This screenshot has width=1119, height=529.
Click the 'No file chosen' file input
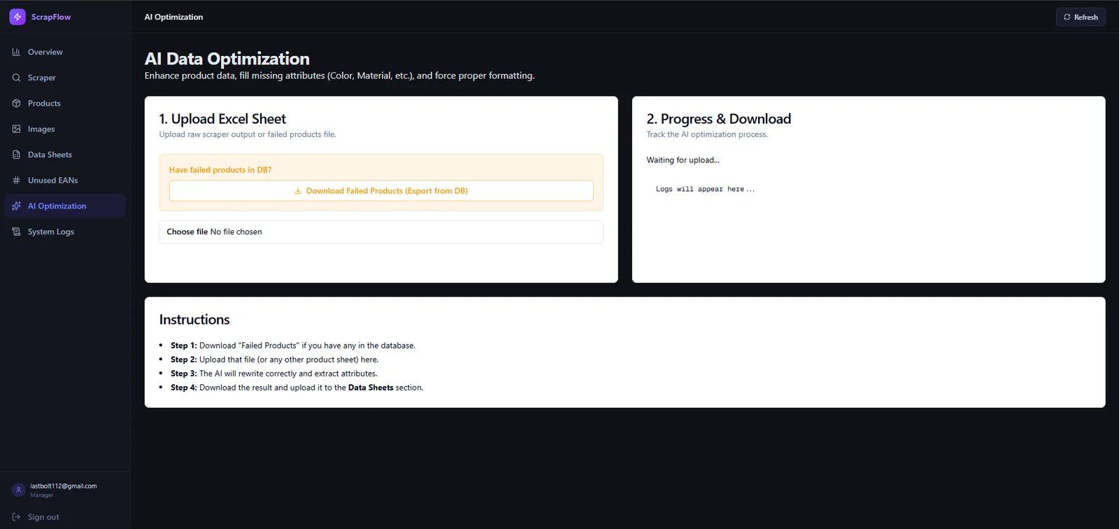point(381,232)
